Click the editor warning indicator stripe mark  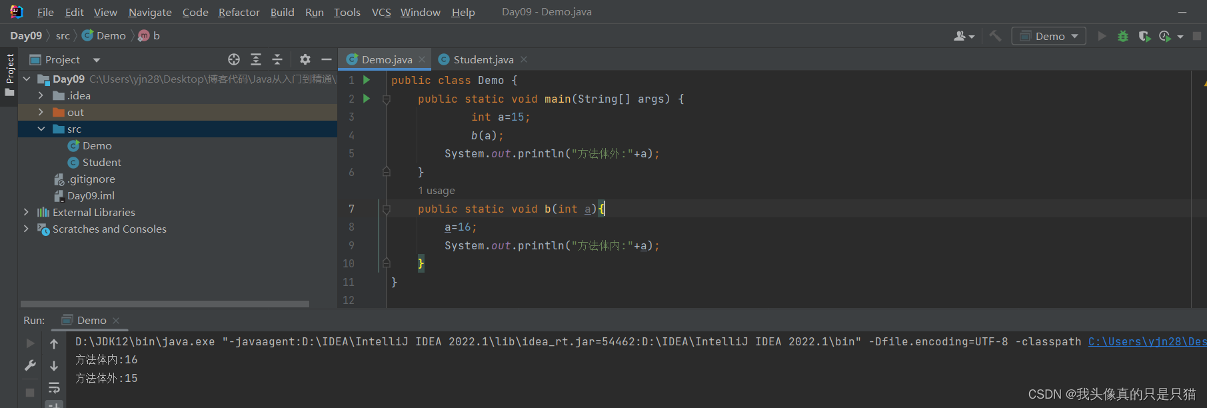point(1204,83)
